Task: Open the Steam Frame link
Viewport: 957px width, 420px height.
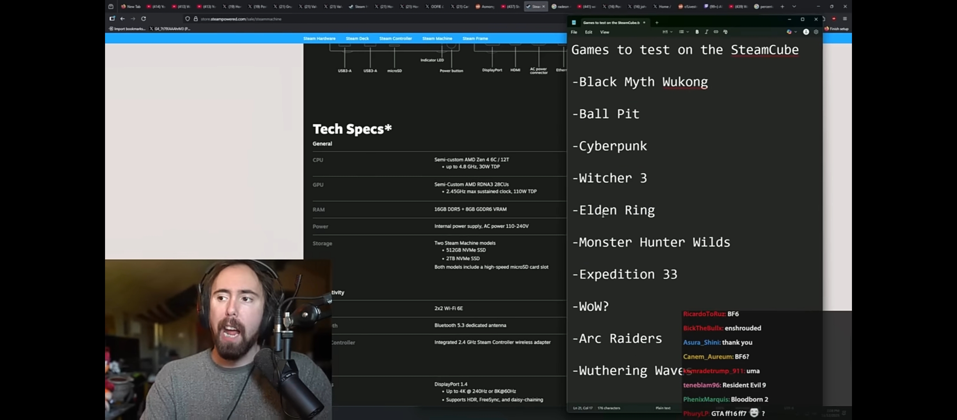Action: (x=475, y=38)
